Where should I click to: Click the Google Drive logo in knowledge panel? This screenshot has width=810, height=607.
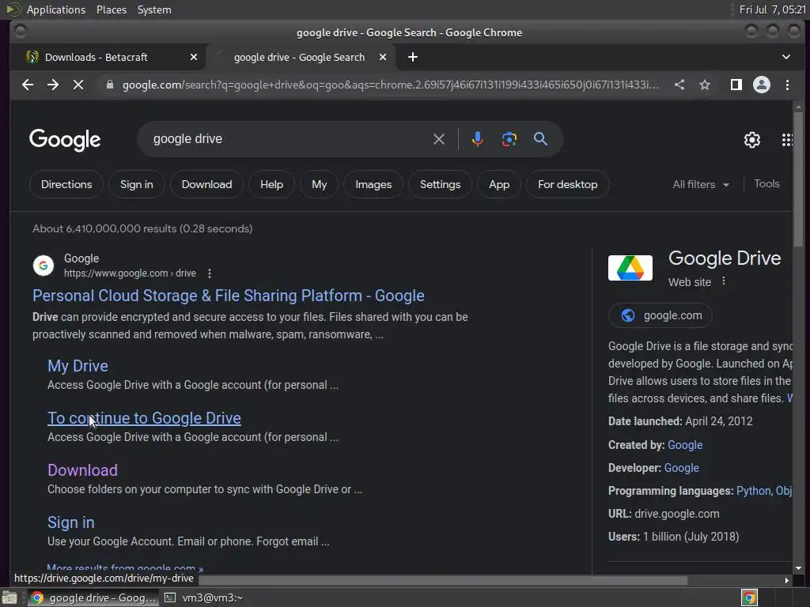[x=630, y=268]
